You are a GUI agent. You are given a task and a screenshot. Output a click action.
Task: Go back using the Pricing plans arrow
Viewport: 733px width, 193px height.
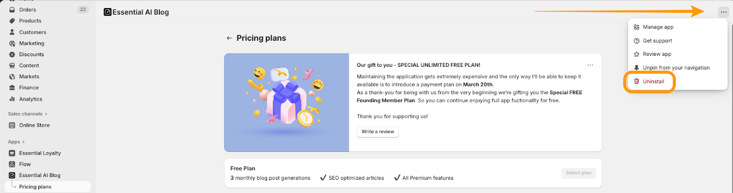pos(229,38)
